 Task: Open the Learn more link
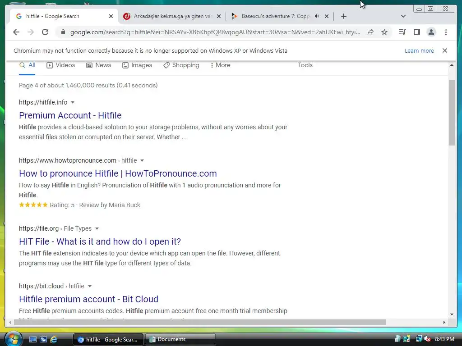(x=419, y=50)
